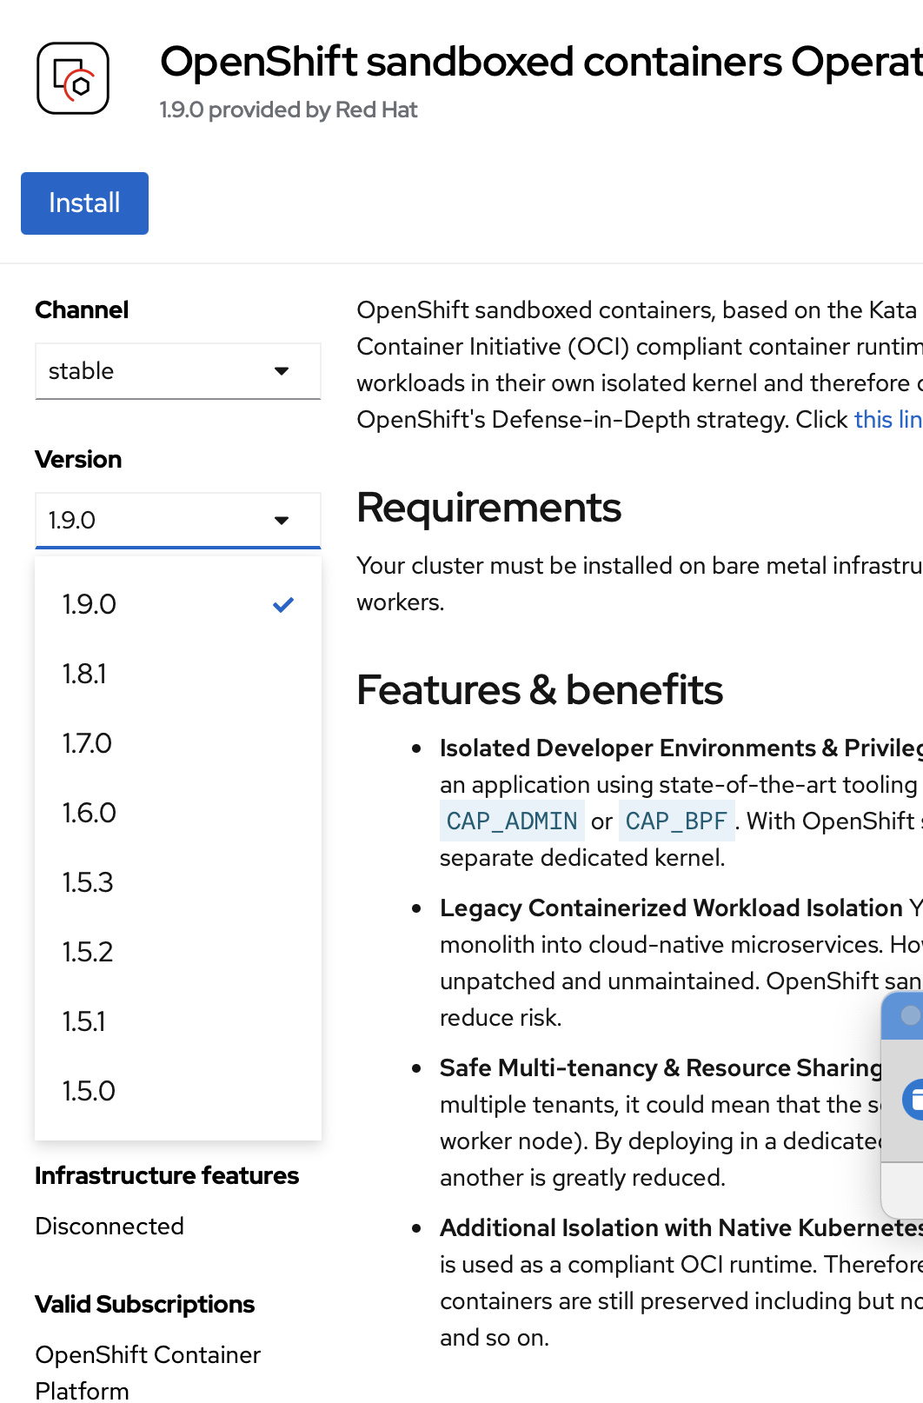
Task: Click the CAP_BPF code label
Action: click(x=676, y=821)
